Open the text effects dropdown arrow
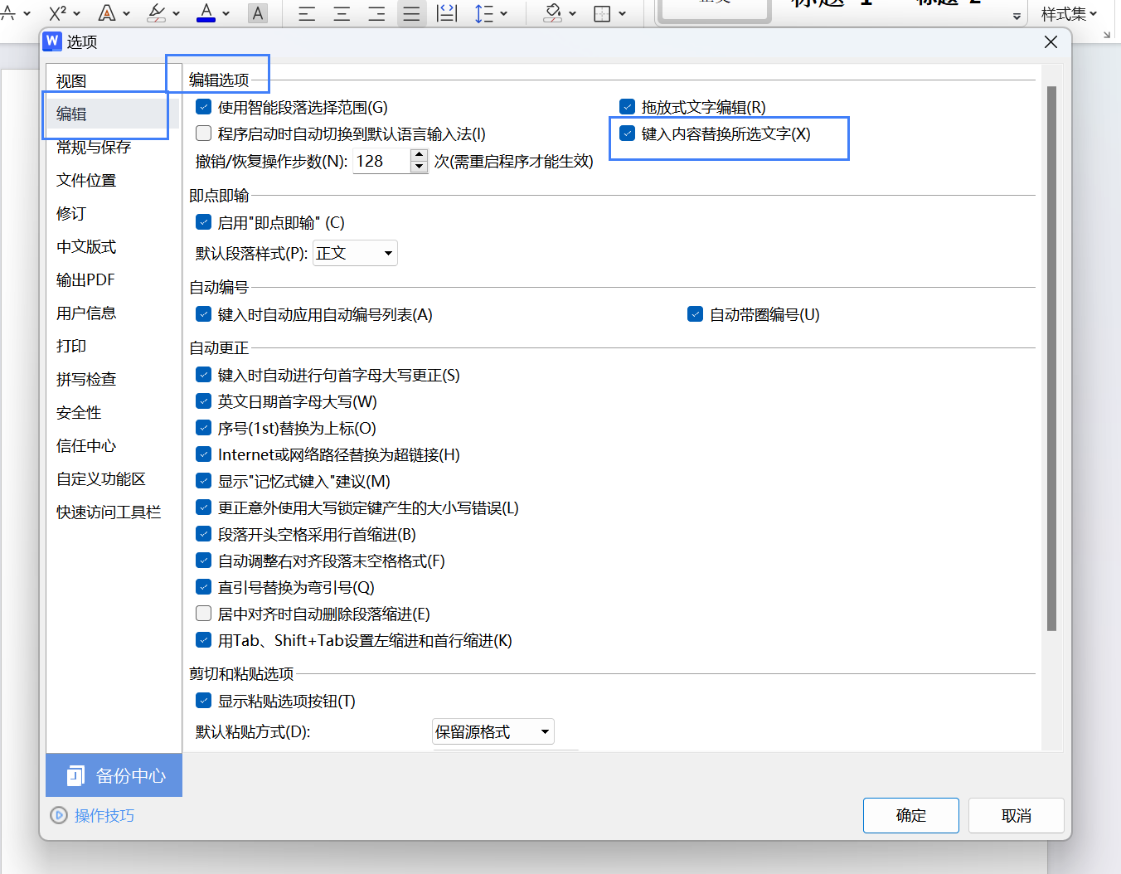 click(126, 13)
